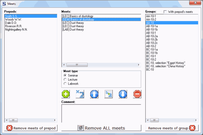Move the selected meet up with the blue up arrow
This screenshot has height=135, width=203.
(94, 94)
